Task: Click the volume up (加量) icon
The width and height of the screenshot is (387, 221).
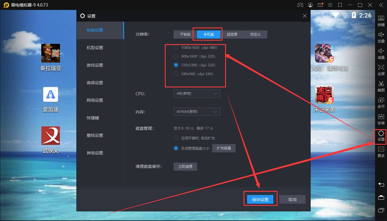Action: [381, 37]
